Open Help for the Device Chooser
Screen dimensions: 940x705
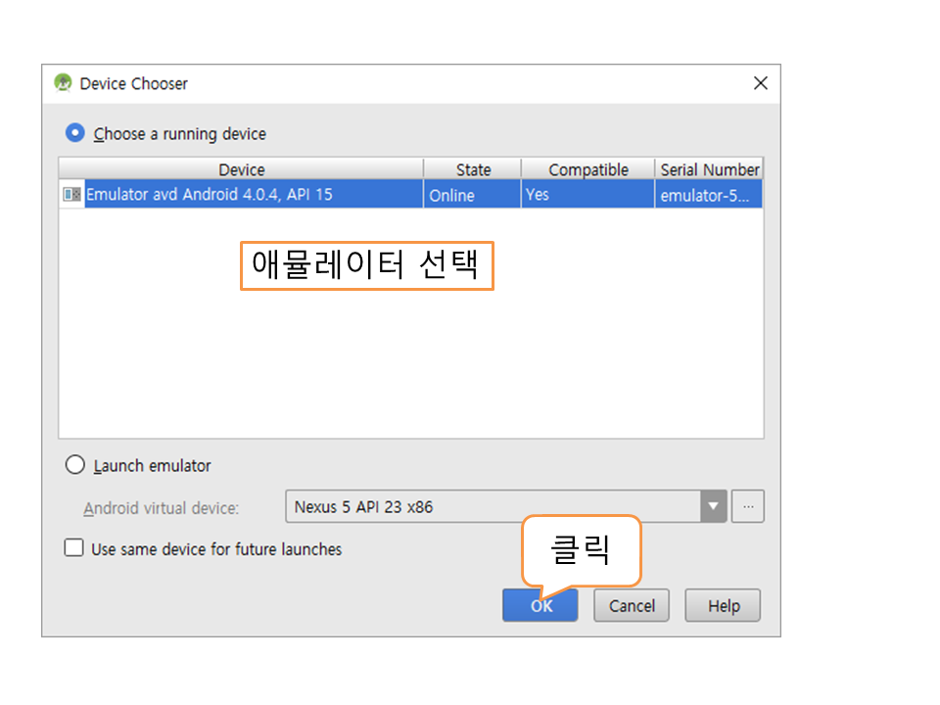(724, 605)
